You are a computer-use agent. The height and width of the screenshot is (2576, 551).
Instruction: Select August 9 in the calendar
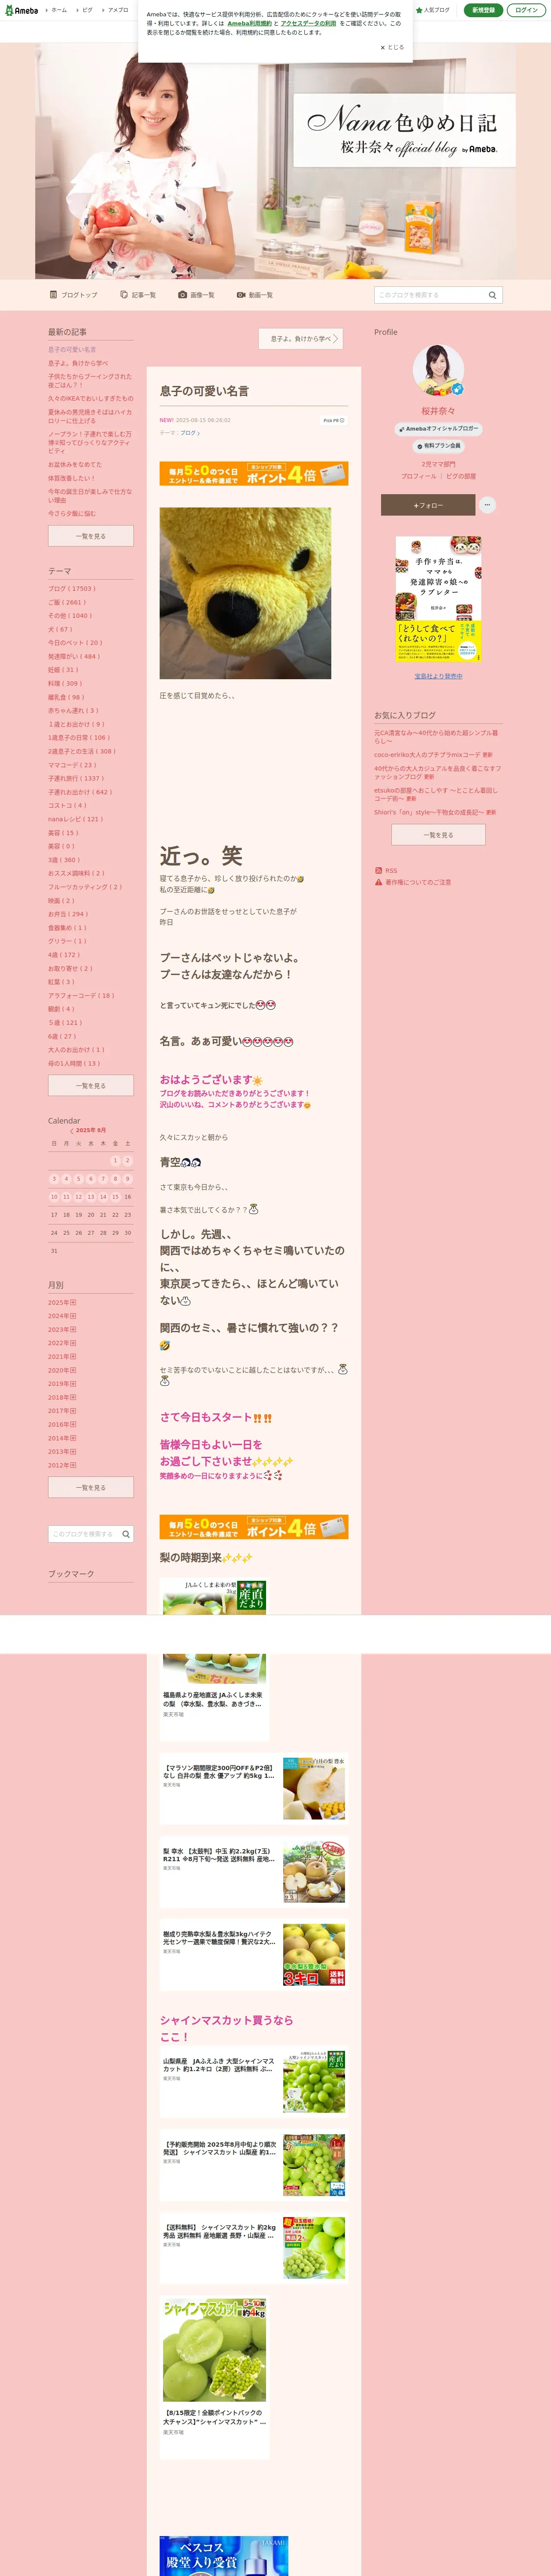point(127,1179)
